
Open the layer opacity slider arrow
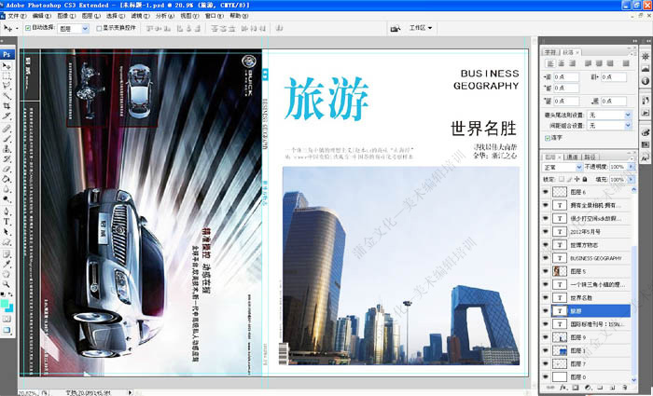[x=632, y=167]
